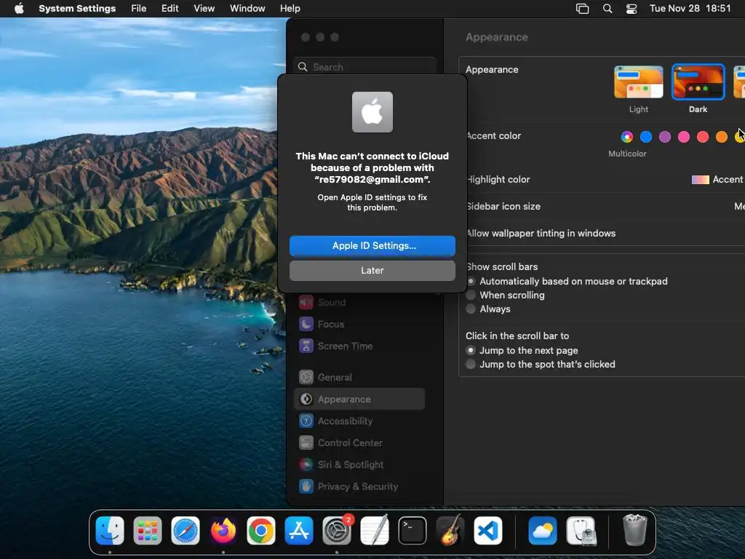This screenshot has width=745, height=559.
Task: Open GarageBand from the Dock
Action: (450, 531)
